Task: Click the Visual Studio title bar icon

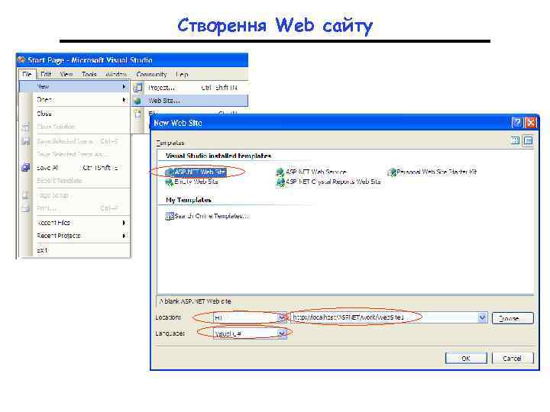Action: coord(21,60)
